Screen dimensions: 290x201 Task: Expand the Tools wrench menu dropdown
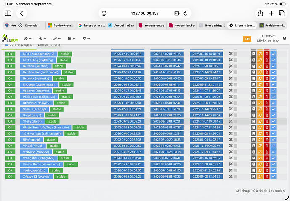tap(57, 38)
